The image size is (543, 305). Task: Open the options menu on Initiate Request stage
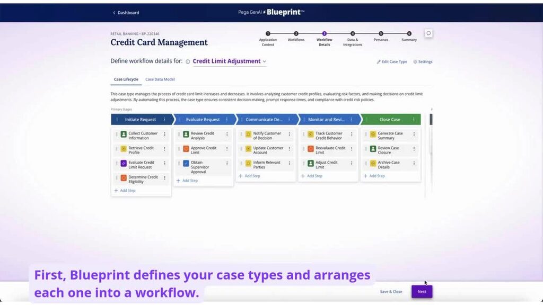pos(164,120)
